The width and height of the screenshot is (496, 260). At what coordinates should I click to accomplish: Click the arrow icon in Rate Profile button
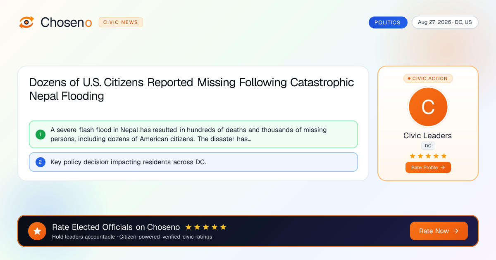tap(443, 168)
